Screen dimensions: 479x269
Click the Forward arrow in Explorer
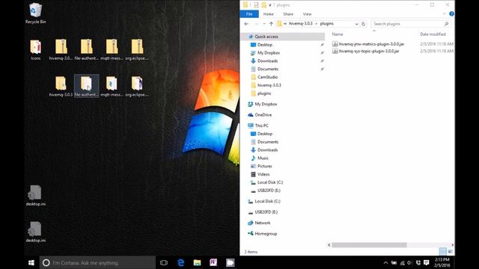(x=257, y=24)
